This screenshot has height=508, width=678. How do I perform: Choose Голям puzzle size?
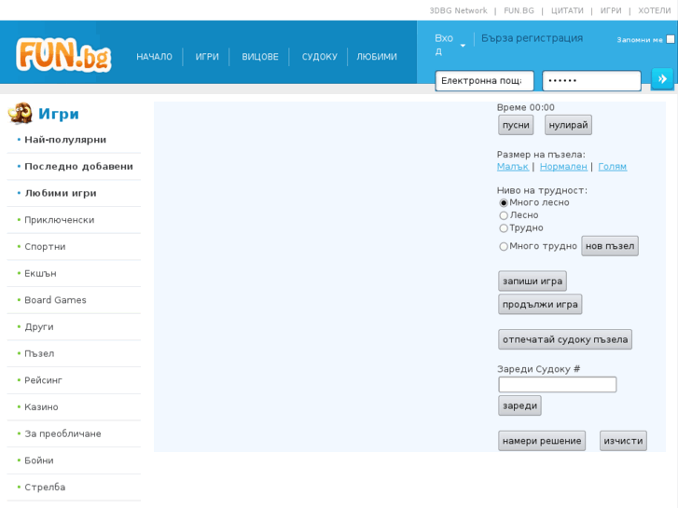click(613, 167)
